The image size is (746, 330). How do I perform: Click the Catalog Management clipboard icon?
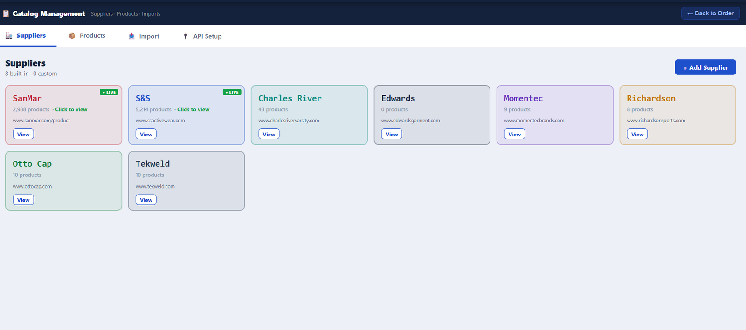[6, 13]
